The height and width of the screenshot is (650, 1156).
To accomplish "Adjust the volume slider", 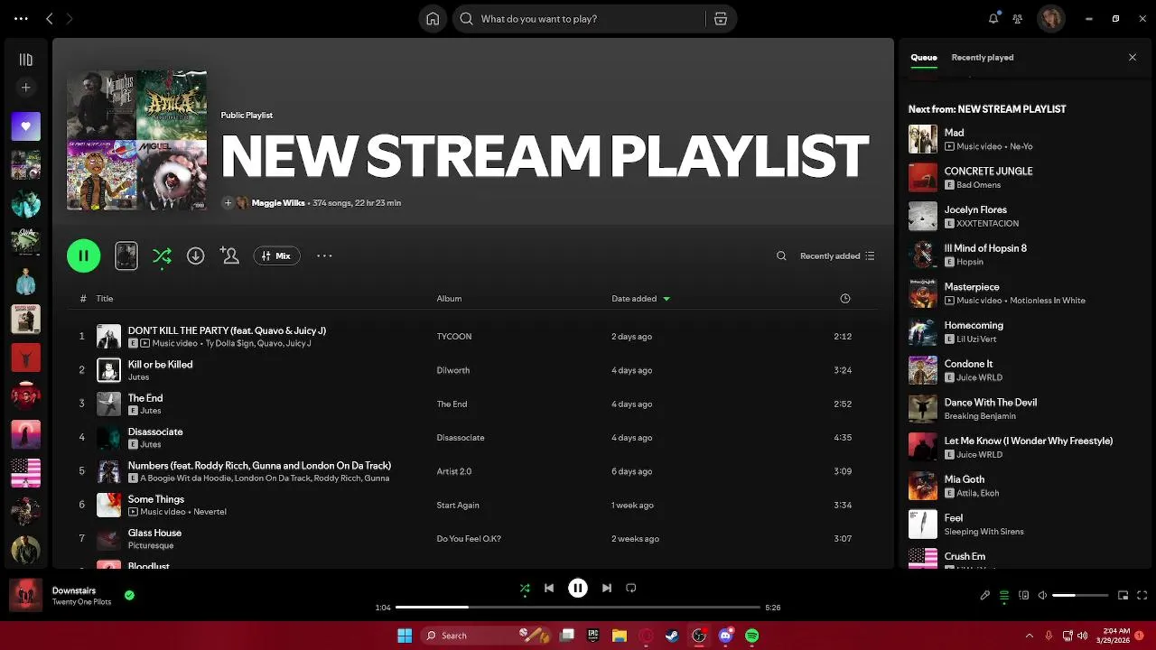I will tap(1080, 596).
